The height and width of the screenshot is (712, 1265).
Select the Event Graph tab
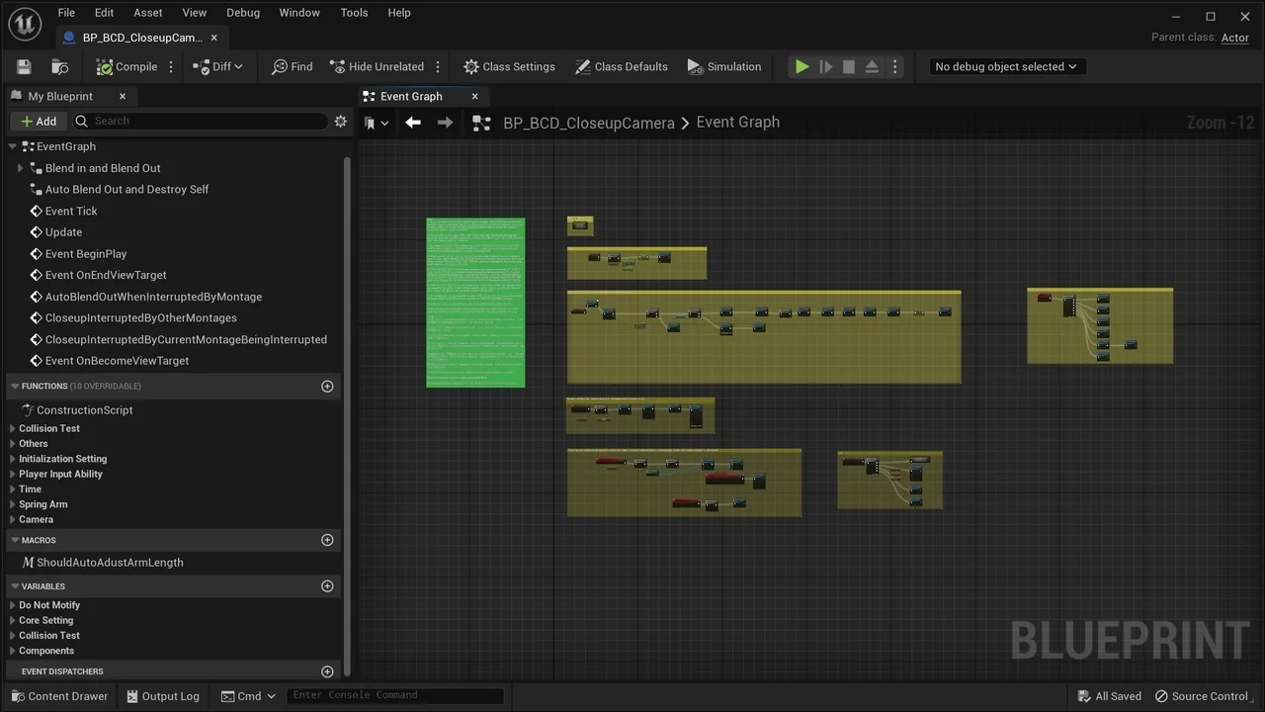point(411,97)
